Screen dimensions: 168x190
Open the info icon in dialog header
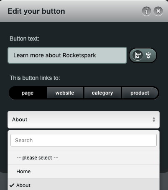coord(146,11)
